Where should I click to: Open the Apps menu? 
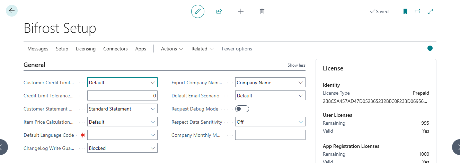(141, 49)
